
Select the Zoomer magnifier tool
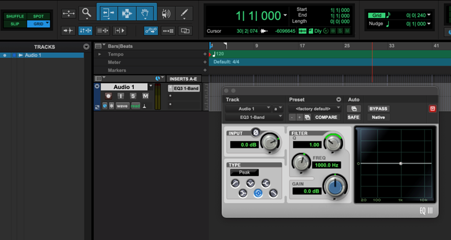87,13
